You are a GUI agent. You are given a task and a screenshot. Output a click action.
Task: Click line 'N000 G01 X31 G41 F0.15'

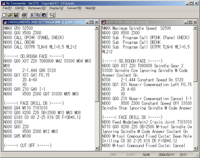pos(27,75)
